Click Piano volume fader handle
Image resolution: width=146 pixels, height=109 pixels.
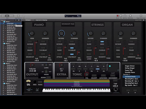[36, 42]
